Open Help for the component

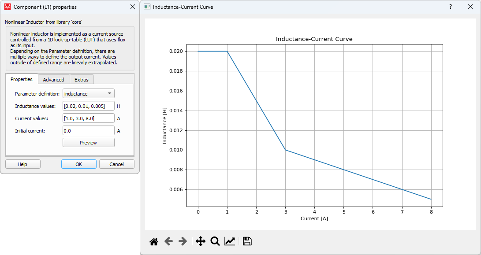(x=22, y=164)
